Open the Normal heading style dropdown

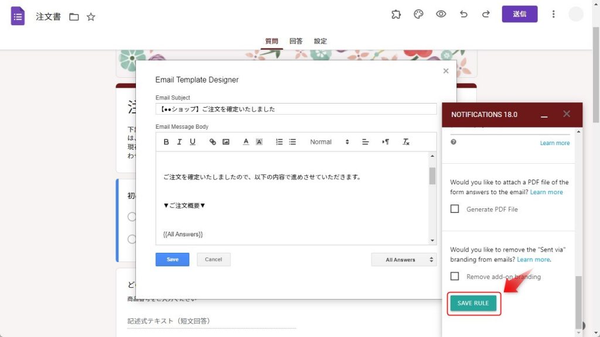pos(329,142)
